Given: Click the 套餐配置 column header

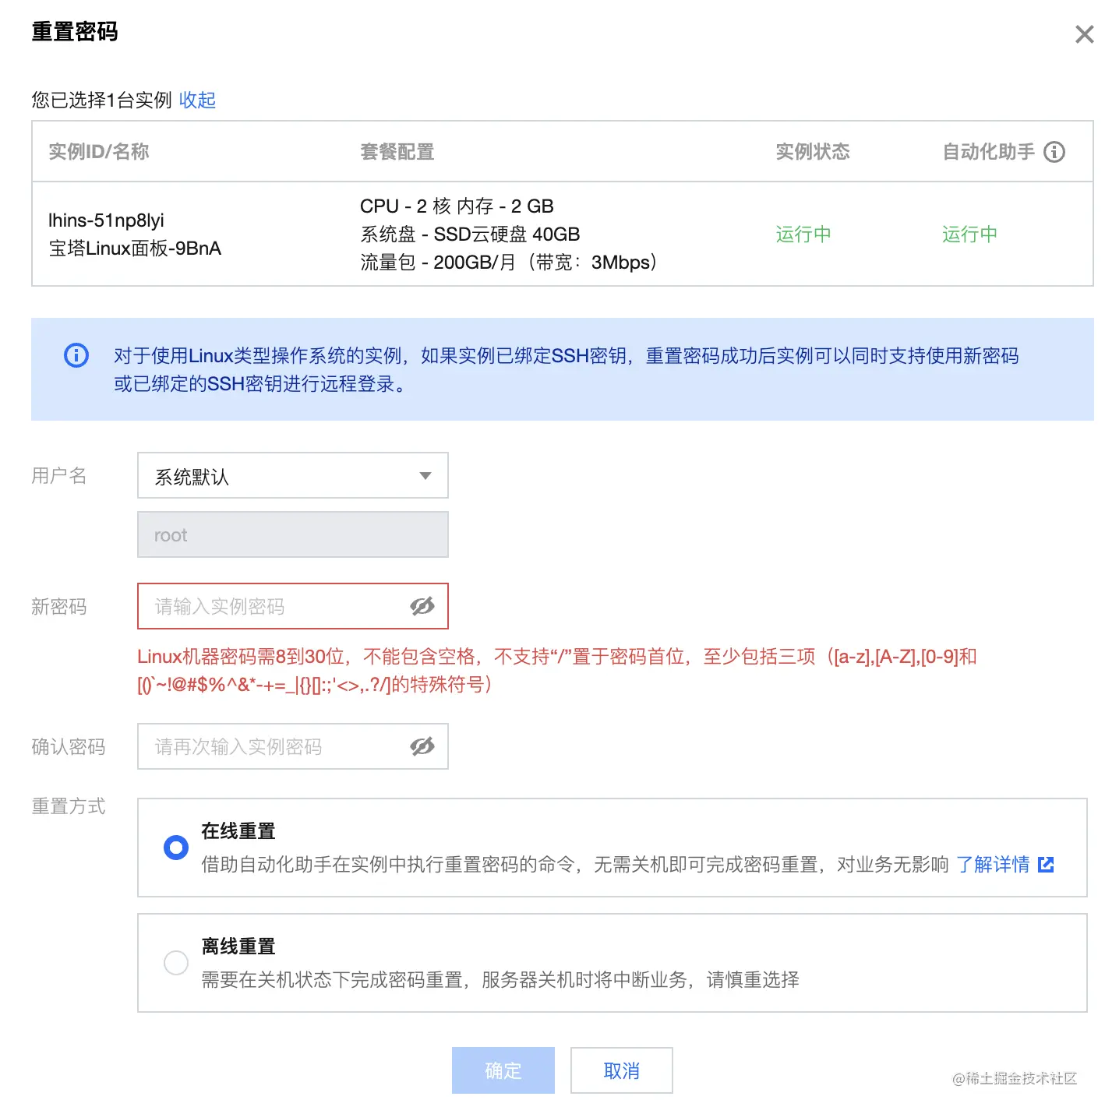Looking at the screenshot, I should pos(397,152).
